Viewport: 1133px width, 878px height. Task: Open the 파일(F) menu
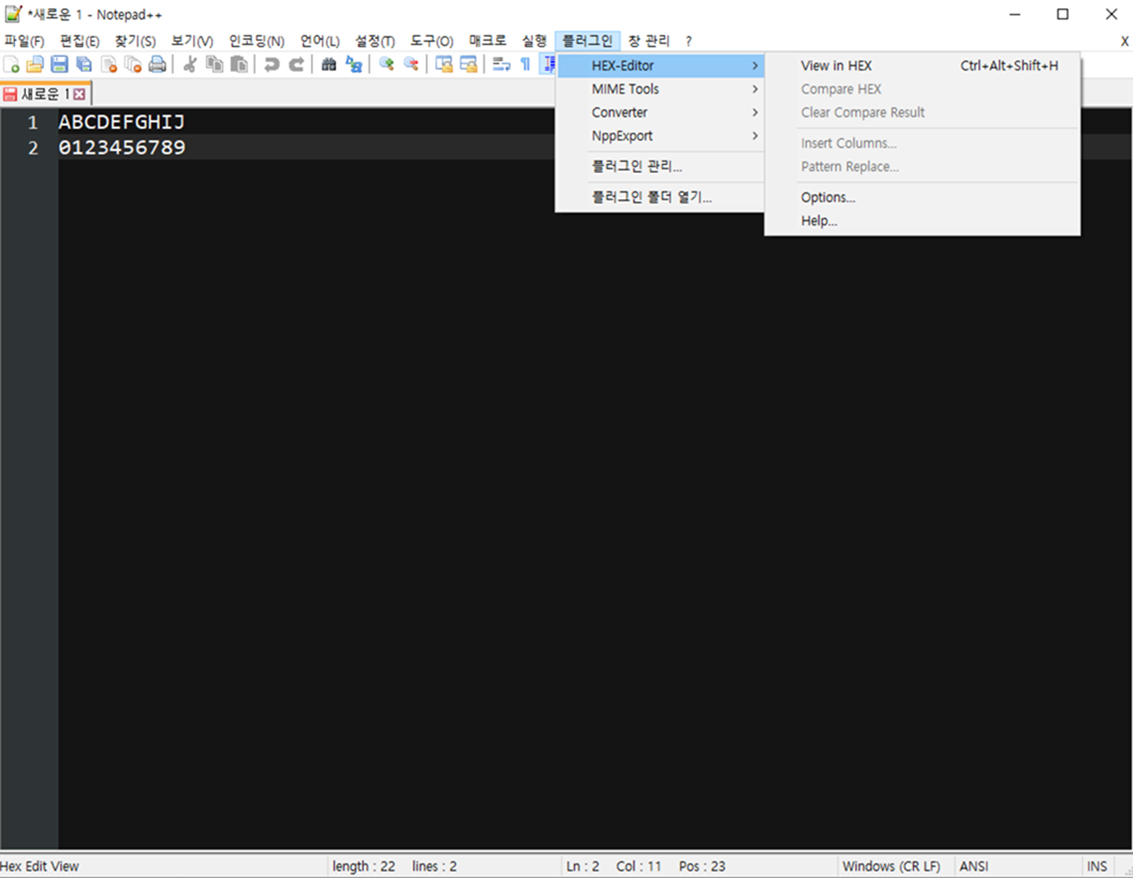point(25,41)
